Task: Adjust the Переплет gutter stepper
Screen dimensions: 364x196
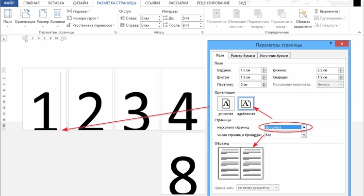Action: point(264,84)
